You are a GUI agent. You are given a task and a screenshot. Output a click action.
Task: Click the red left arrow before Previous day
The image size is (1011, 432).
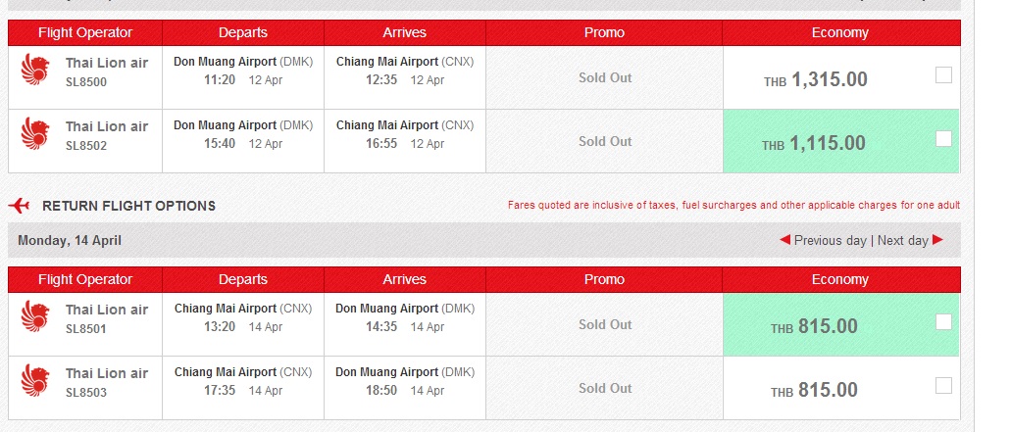(x=784, y=240)
